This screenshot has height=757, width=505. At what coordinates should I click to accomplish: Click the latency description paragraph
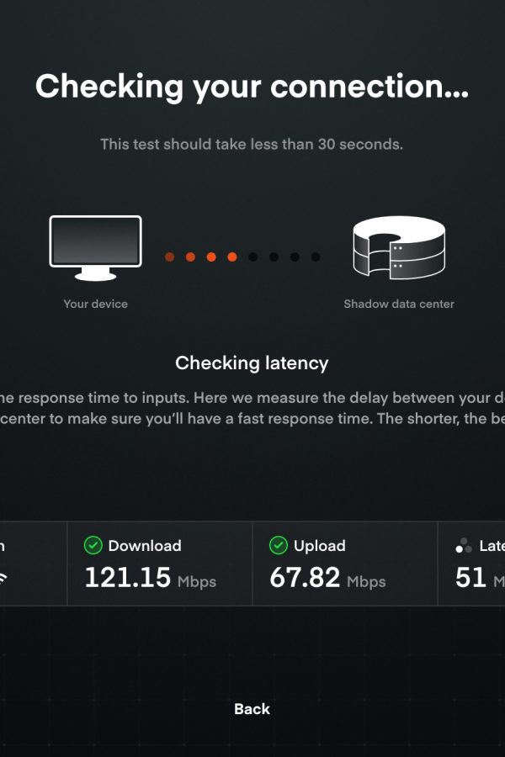pos(252,408)
